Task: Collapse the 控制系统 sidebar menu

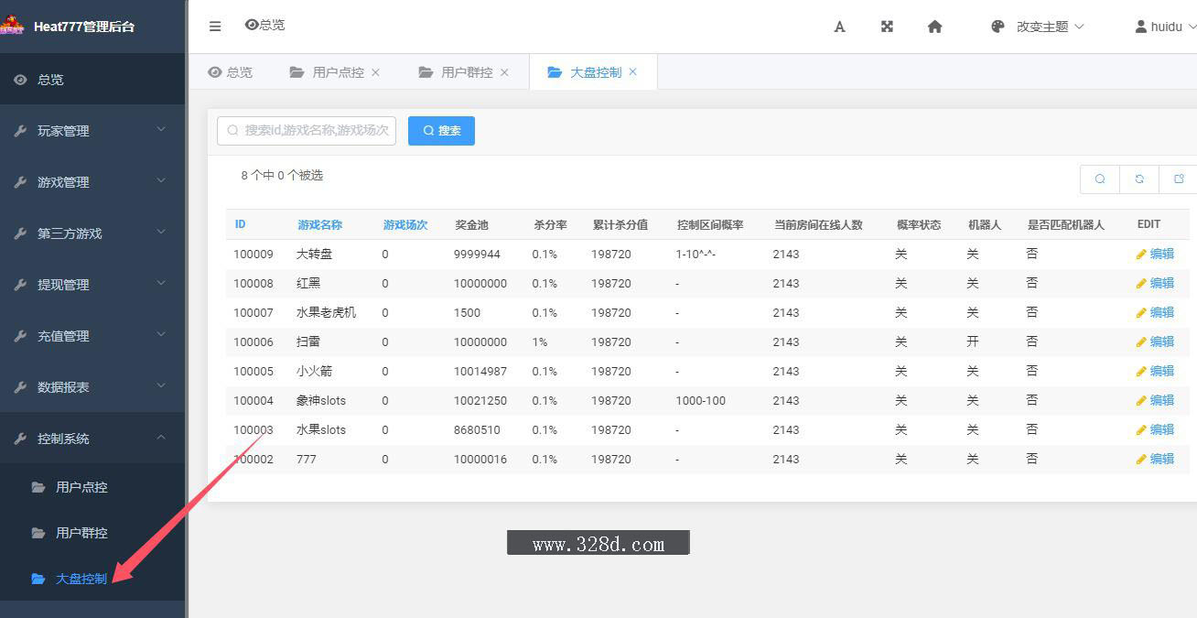Action: click(92, 439)
